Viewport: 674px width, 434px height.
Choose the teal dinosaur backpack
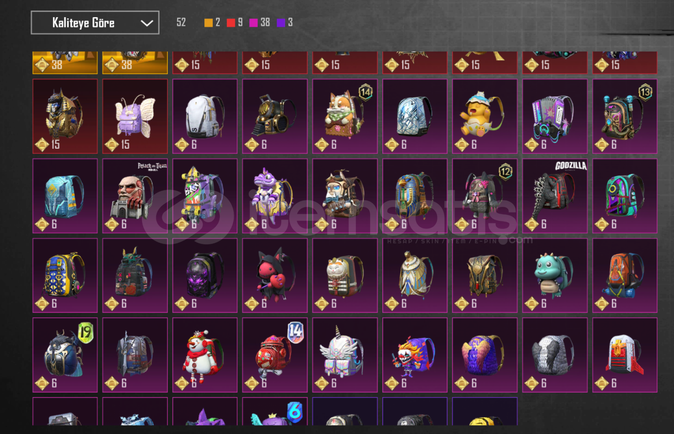[x=555, y=276]
